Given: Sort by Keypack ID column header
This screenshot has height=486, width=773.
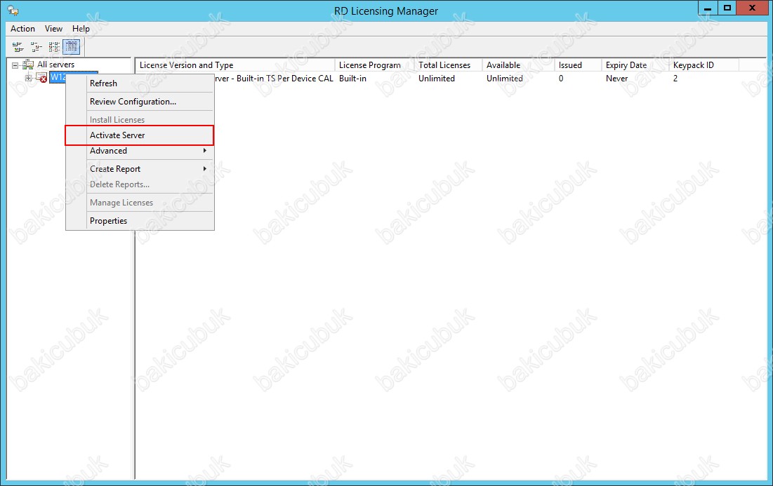Looking at the screenshot, I should click(704, 65).
